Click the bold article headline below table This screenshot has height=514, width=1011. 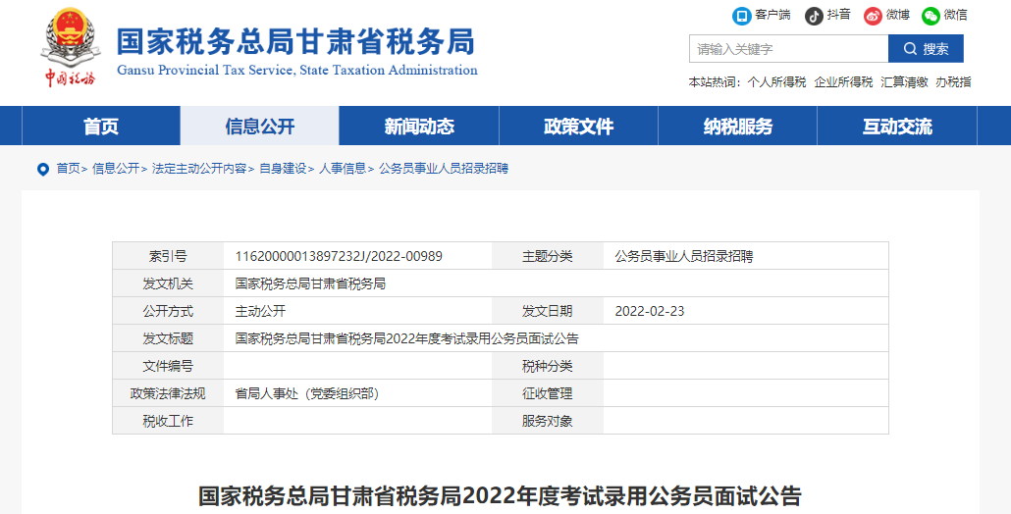pyautogui.click(x=500, y=496)
